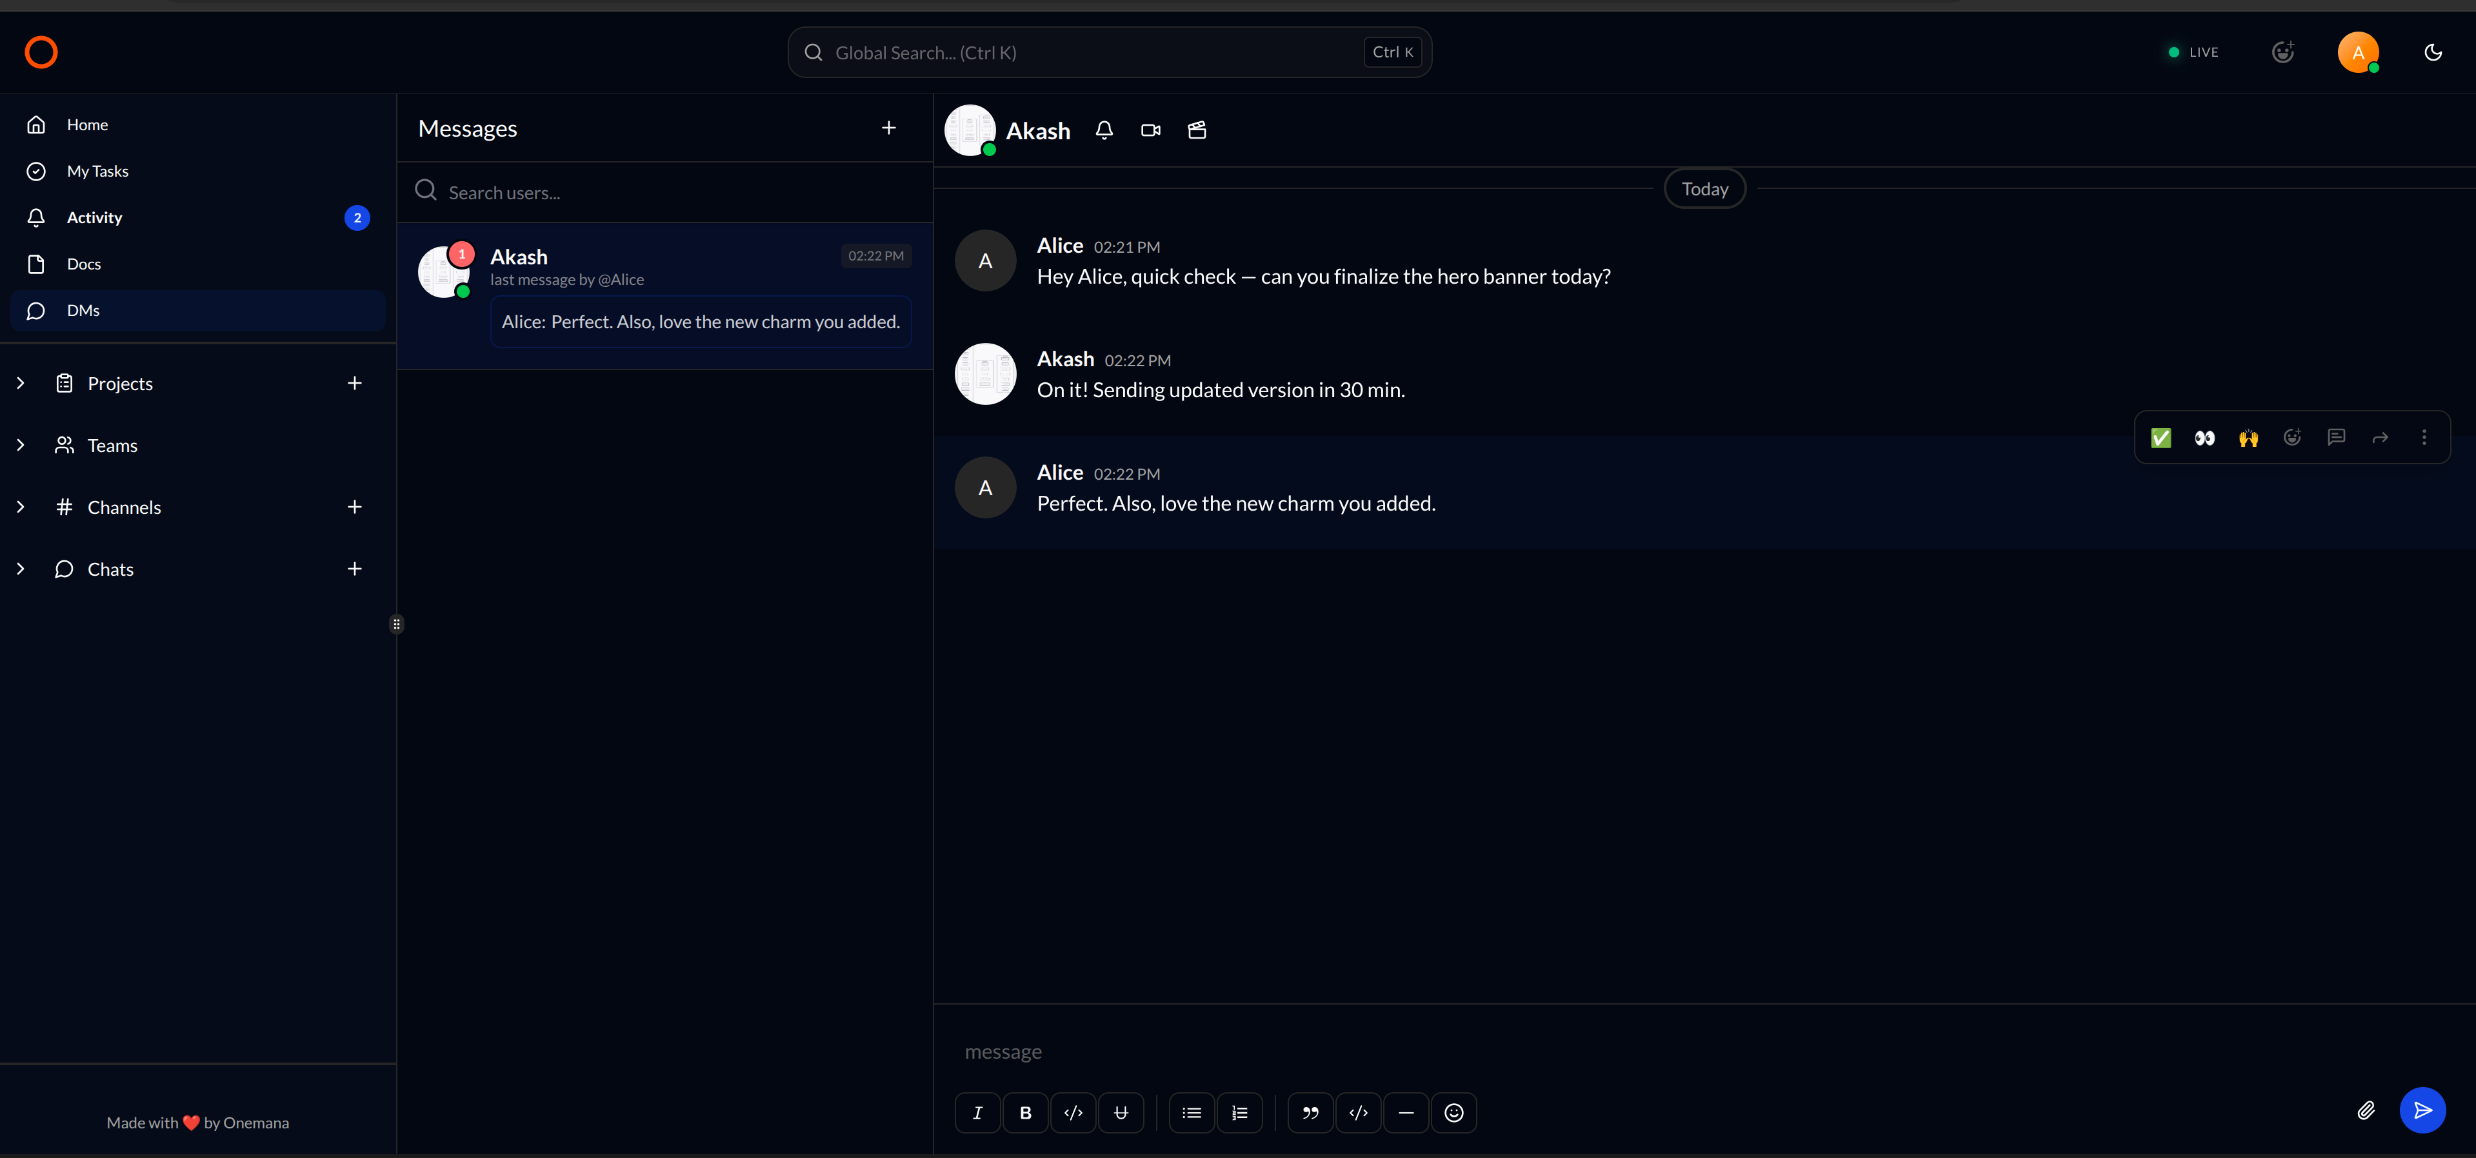The width and height of the screenshot is (2476, 1158).
Task: Send the message with the blue button
Action: [2422, 1111]
